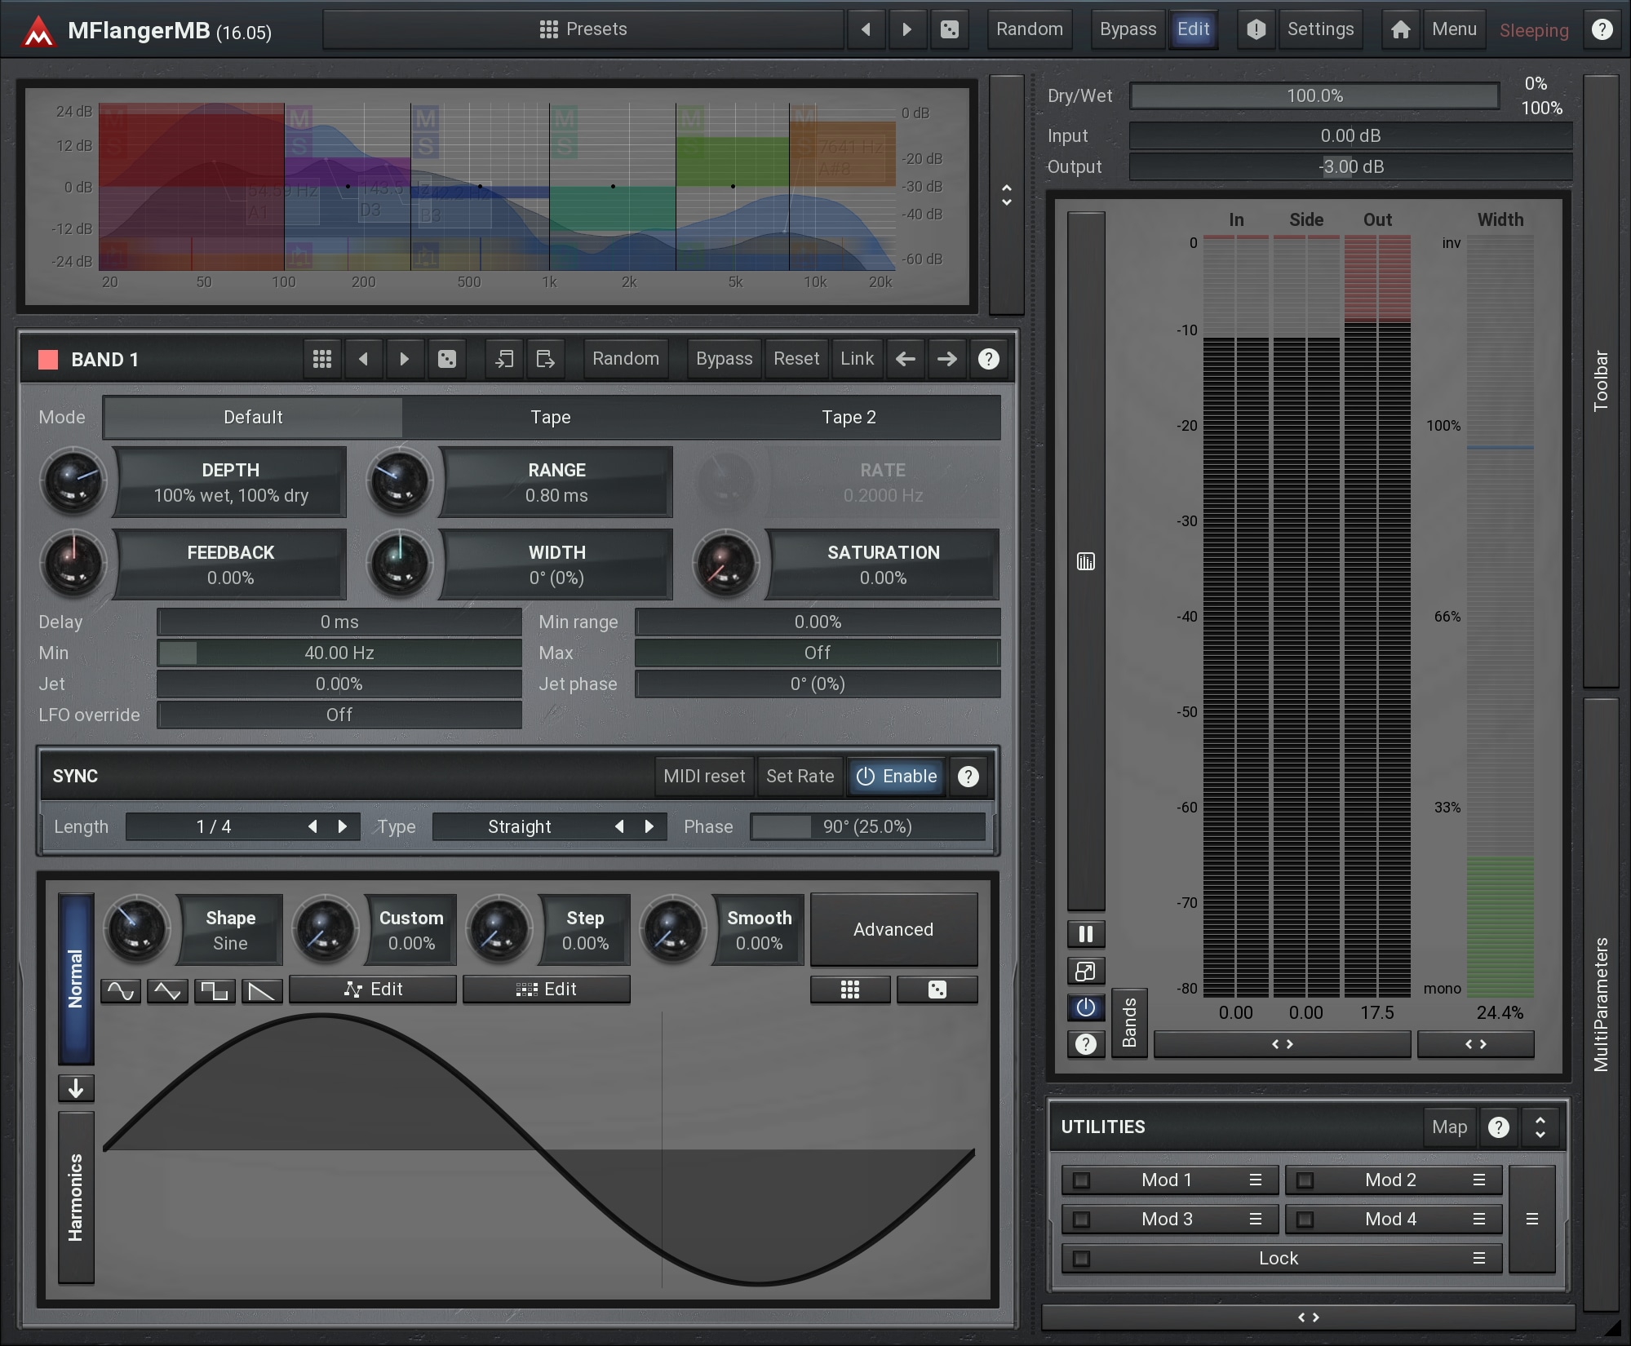Viewport: 1631px width, 1346px height.
Task: Go to previous band left arrow
Action: point(906,359)
